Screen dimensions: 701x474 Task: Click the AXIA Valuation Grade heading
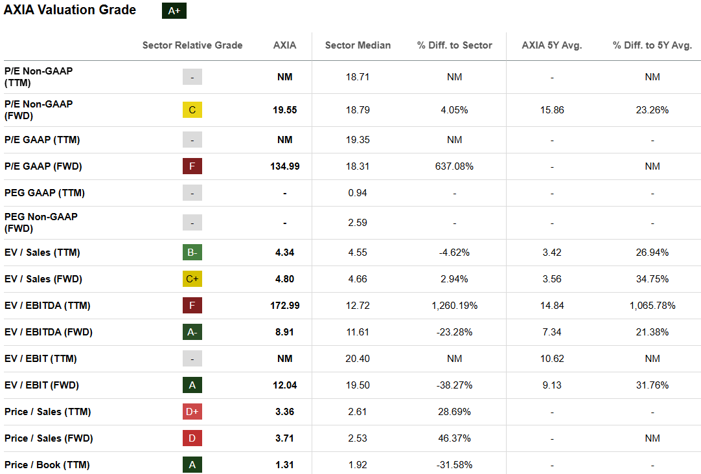point(70,10)
